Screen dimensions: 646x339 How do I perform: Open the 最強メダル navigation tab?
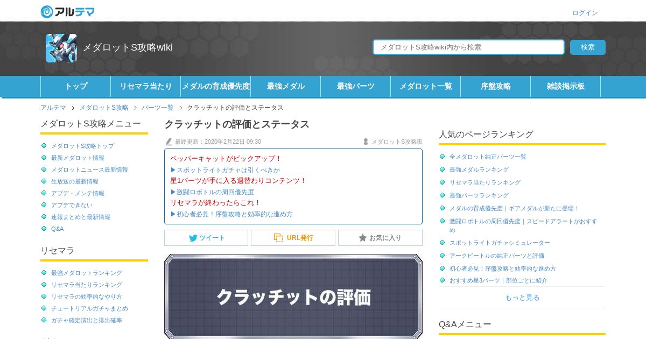[x=286, y=86]
